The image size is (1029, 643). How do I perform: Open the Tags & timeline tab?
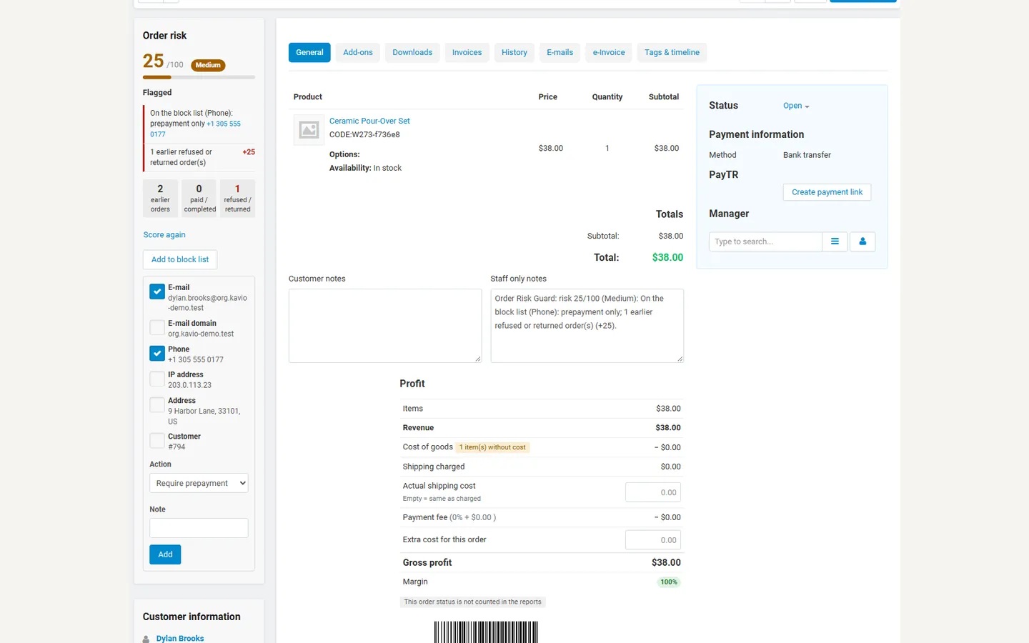[672, 52]
